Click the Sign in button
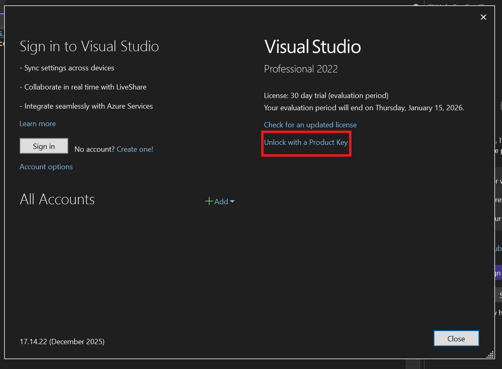Viewport: 502px width, 369px height. point(44,146)
